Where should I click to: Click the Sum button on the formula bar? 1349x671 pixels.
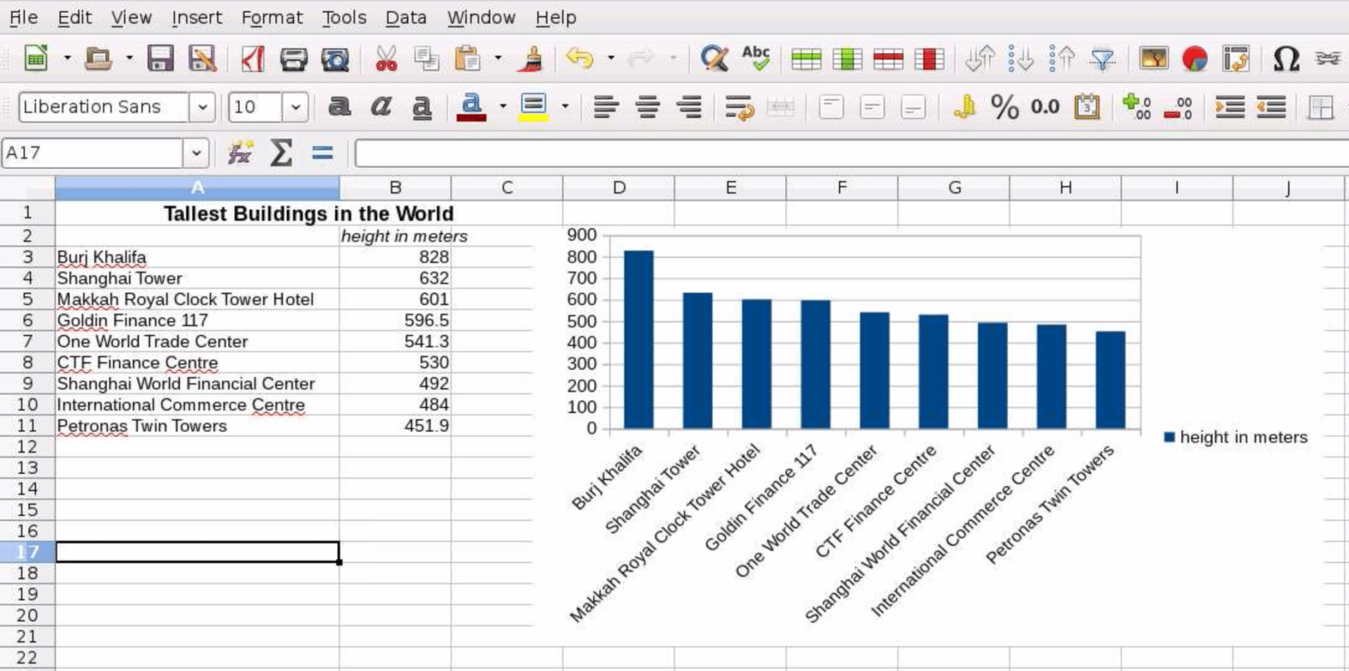tap(280, 152)
